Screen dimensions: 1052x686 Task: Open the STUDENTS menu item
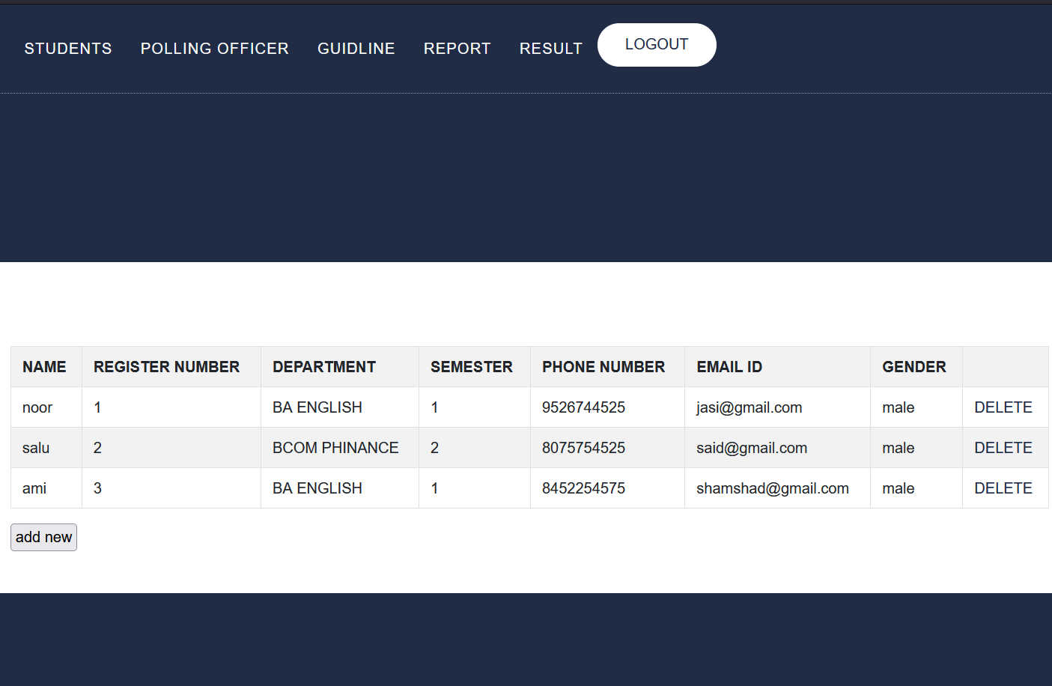68,49
